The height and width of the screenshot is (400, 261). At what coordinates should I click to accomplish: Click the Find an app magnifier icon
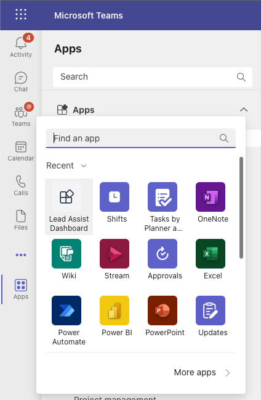click(x=224, y=138)
